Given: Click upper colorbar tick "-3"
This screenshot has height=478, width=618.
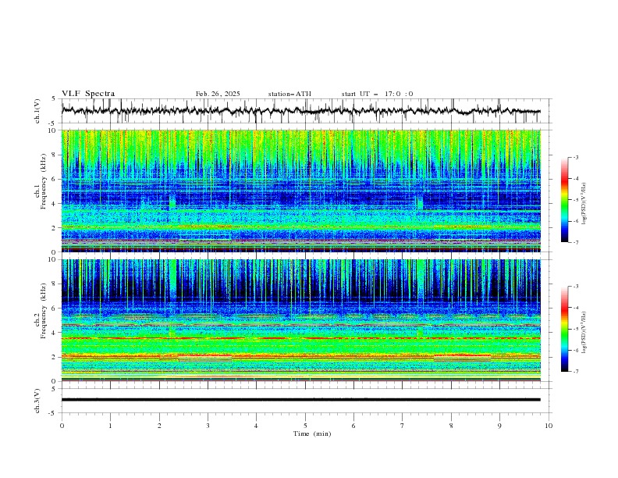Looking at the screenshot, I should point(576,157).
